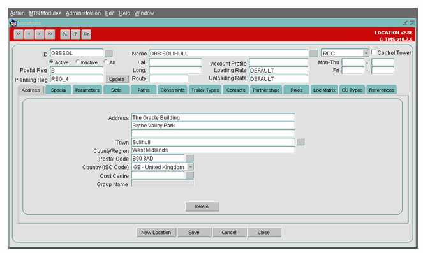Open the lookup button beside ID field
Screen dimensions: 423x253
[x=108, y=53]
